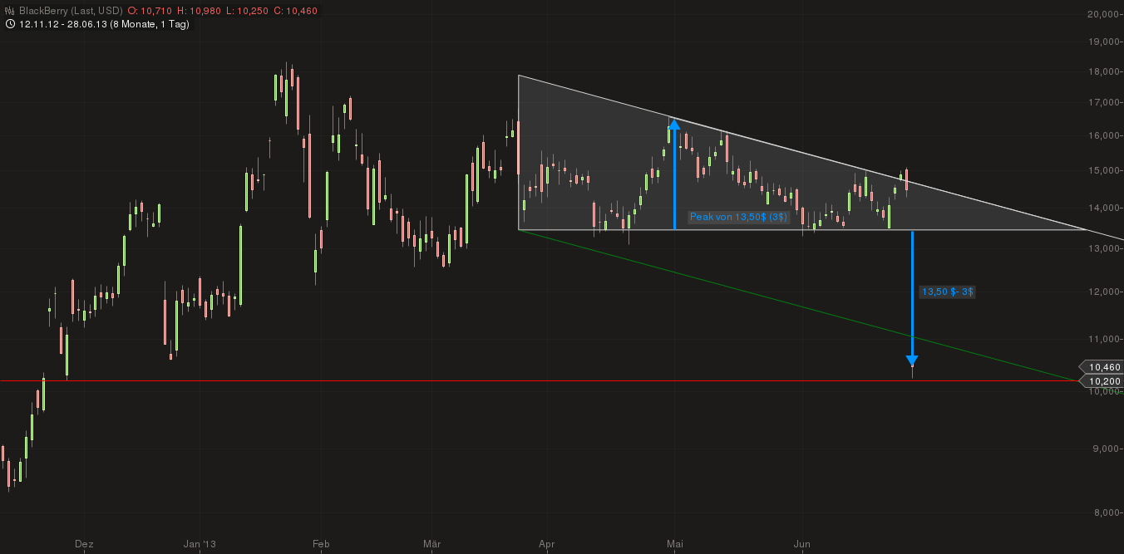This screenshot has width=1124, height=554.
Task: Click the Feb month label on time axis
Action: [321, 544]
